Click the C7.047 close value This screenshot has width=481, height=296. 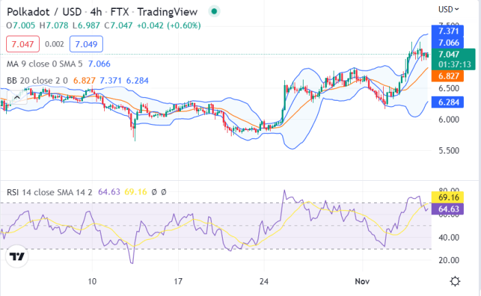(119, 25)
